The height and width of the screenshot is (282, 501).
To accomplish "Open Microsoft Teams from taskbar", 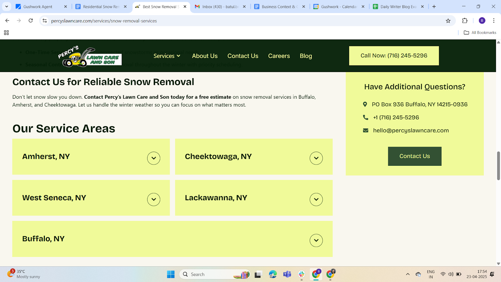I will pos(287,274).
